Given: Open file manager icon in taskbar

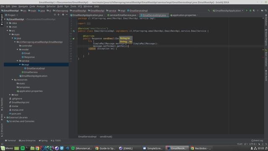Looking at the screenshot, I should pyautogui.click(x=32, y=148).
